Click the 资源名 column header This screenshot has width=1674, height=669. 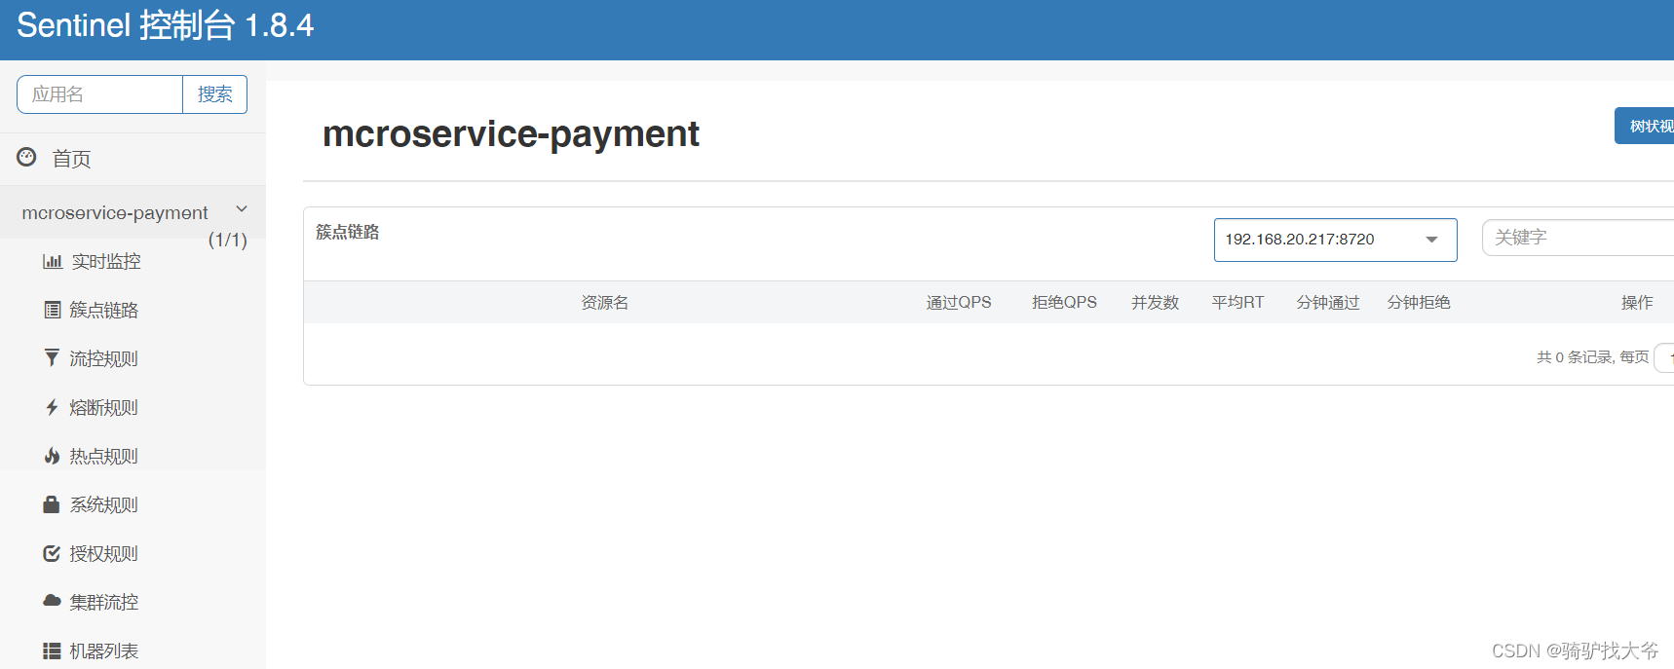604,303
